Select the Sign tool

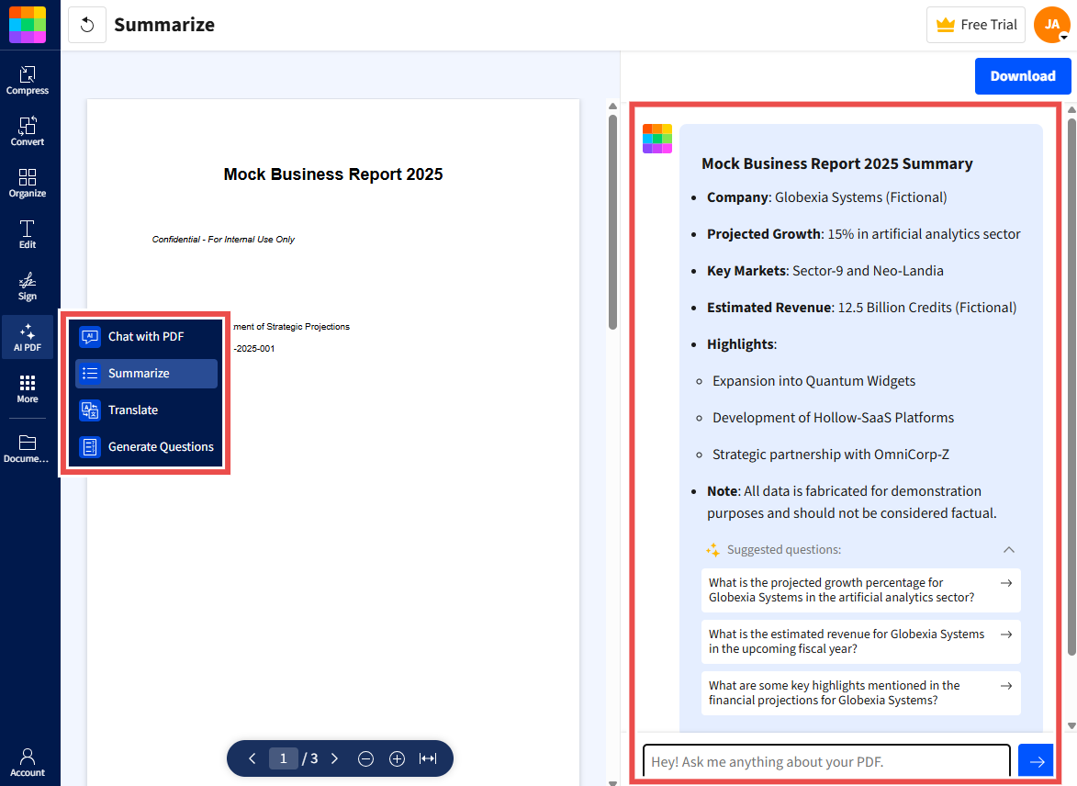28,286
